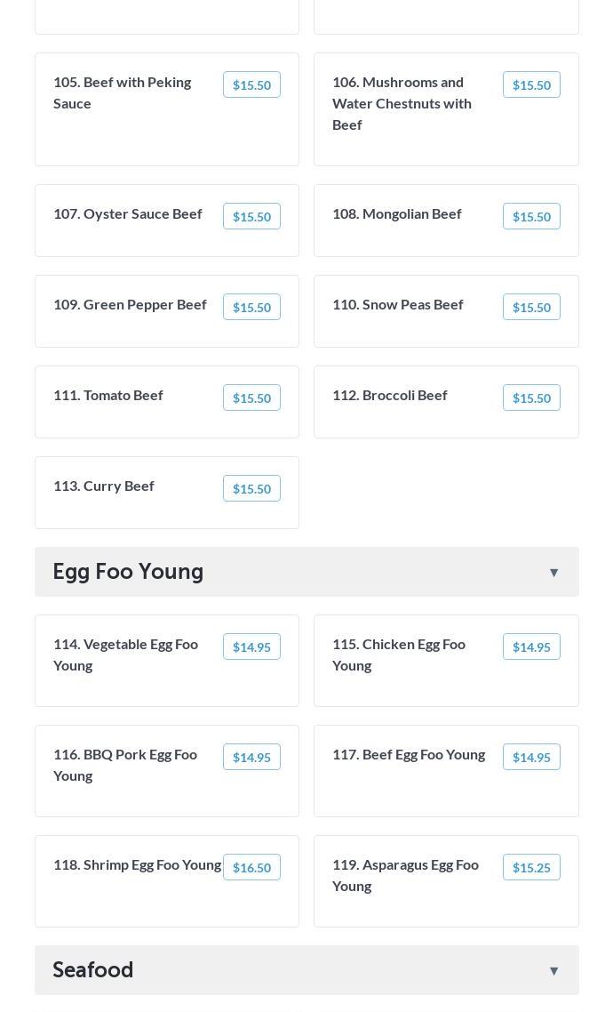
Task: Select 105. Beef with Peking Sauce
Action: (x=123, y=92)
